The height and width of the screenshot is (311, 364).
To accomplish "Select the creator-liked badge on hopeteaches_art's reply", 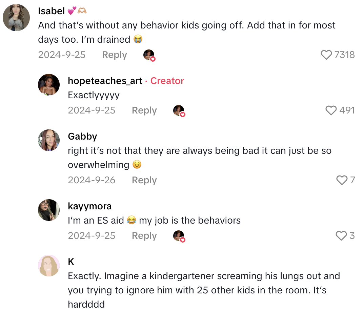I will pyautogui.click(x=179, y=110).
